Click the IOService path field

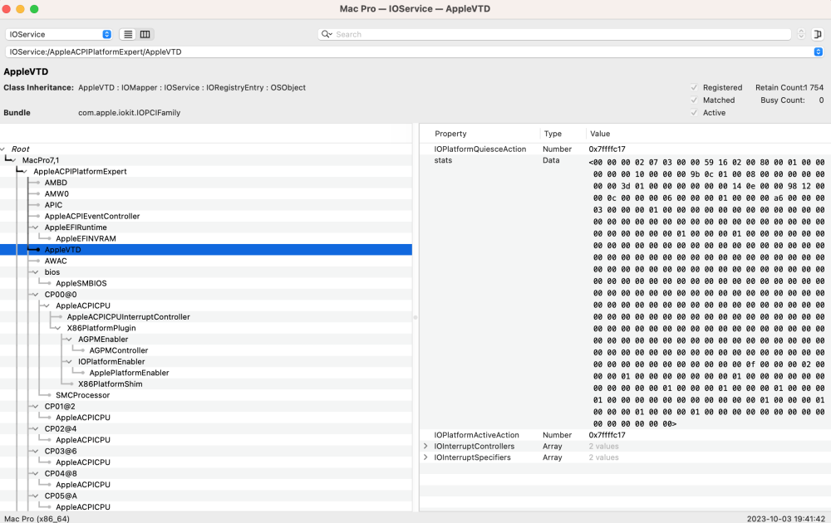[x=414, y=51]
